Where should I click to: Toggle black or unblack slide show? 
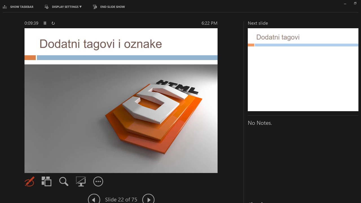(81, 182)
